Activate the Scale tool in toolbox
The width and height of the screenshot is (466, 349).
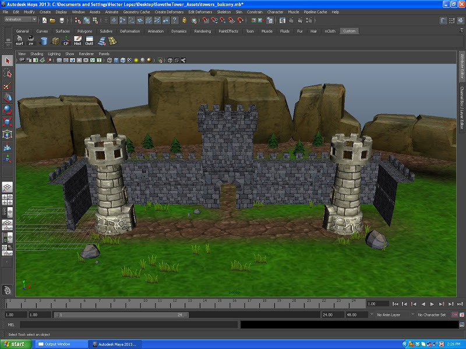8,122
